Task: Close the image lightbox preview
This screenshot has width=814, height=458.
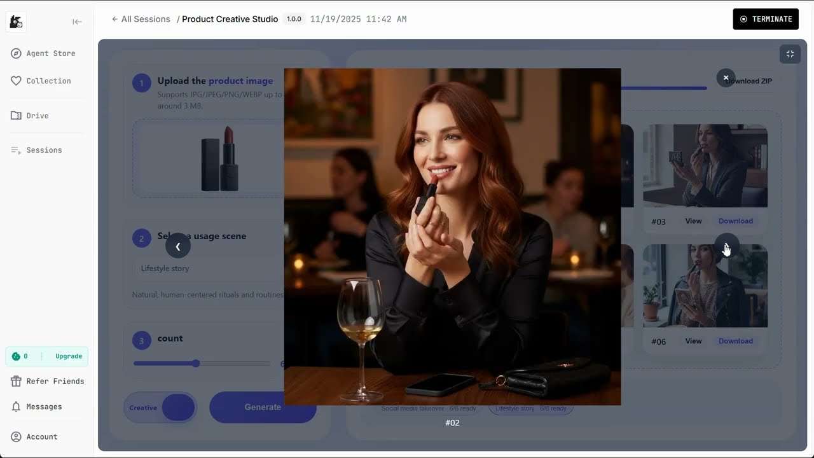Action: [726, 78]
